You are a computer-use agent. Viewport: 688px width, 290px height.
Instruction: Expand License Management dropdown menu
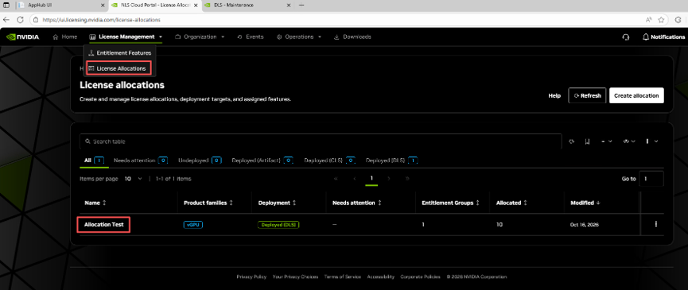point(126,37)
